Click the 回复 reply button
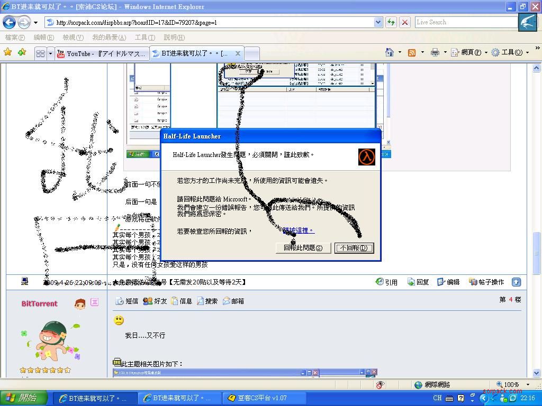 click(418, 282)
